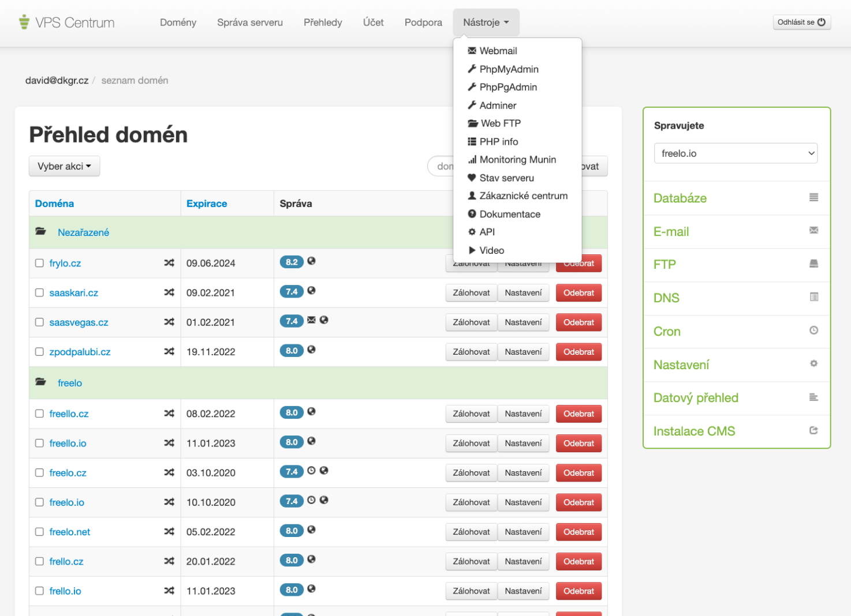Open Monitoring Munin chart icon
The width and height of the screenshot is (851, 616).
pyautogui.click(x=472, y=159)
